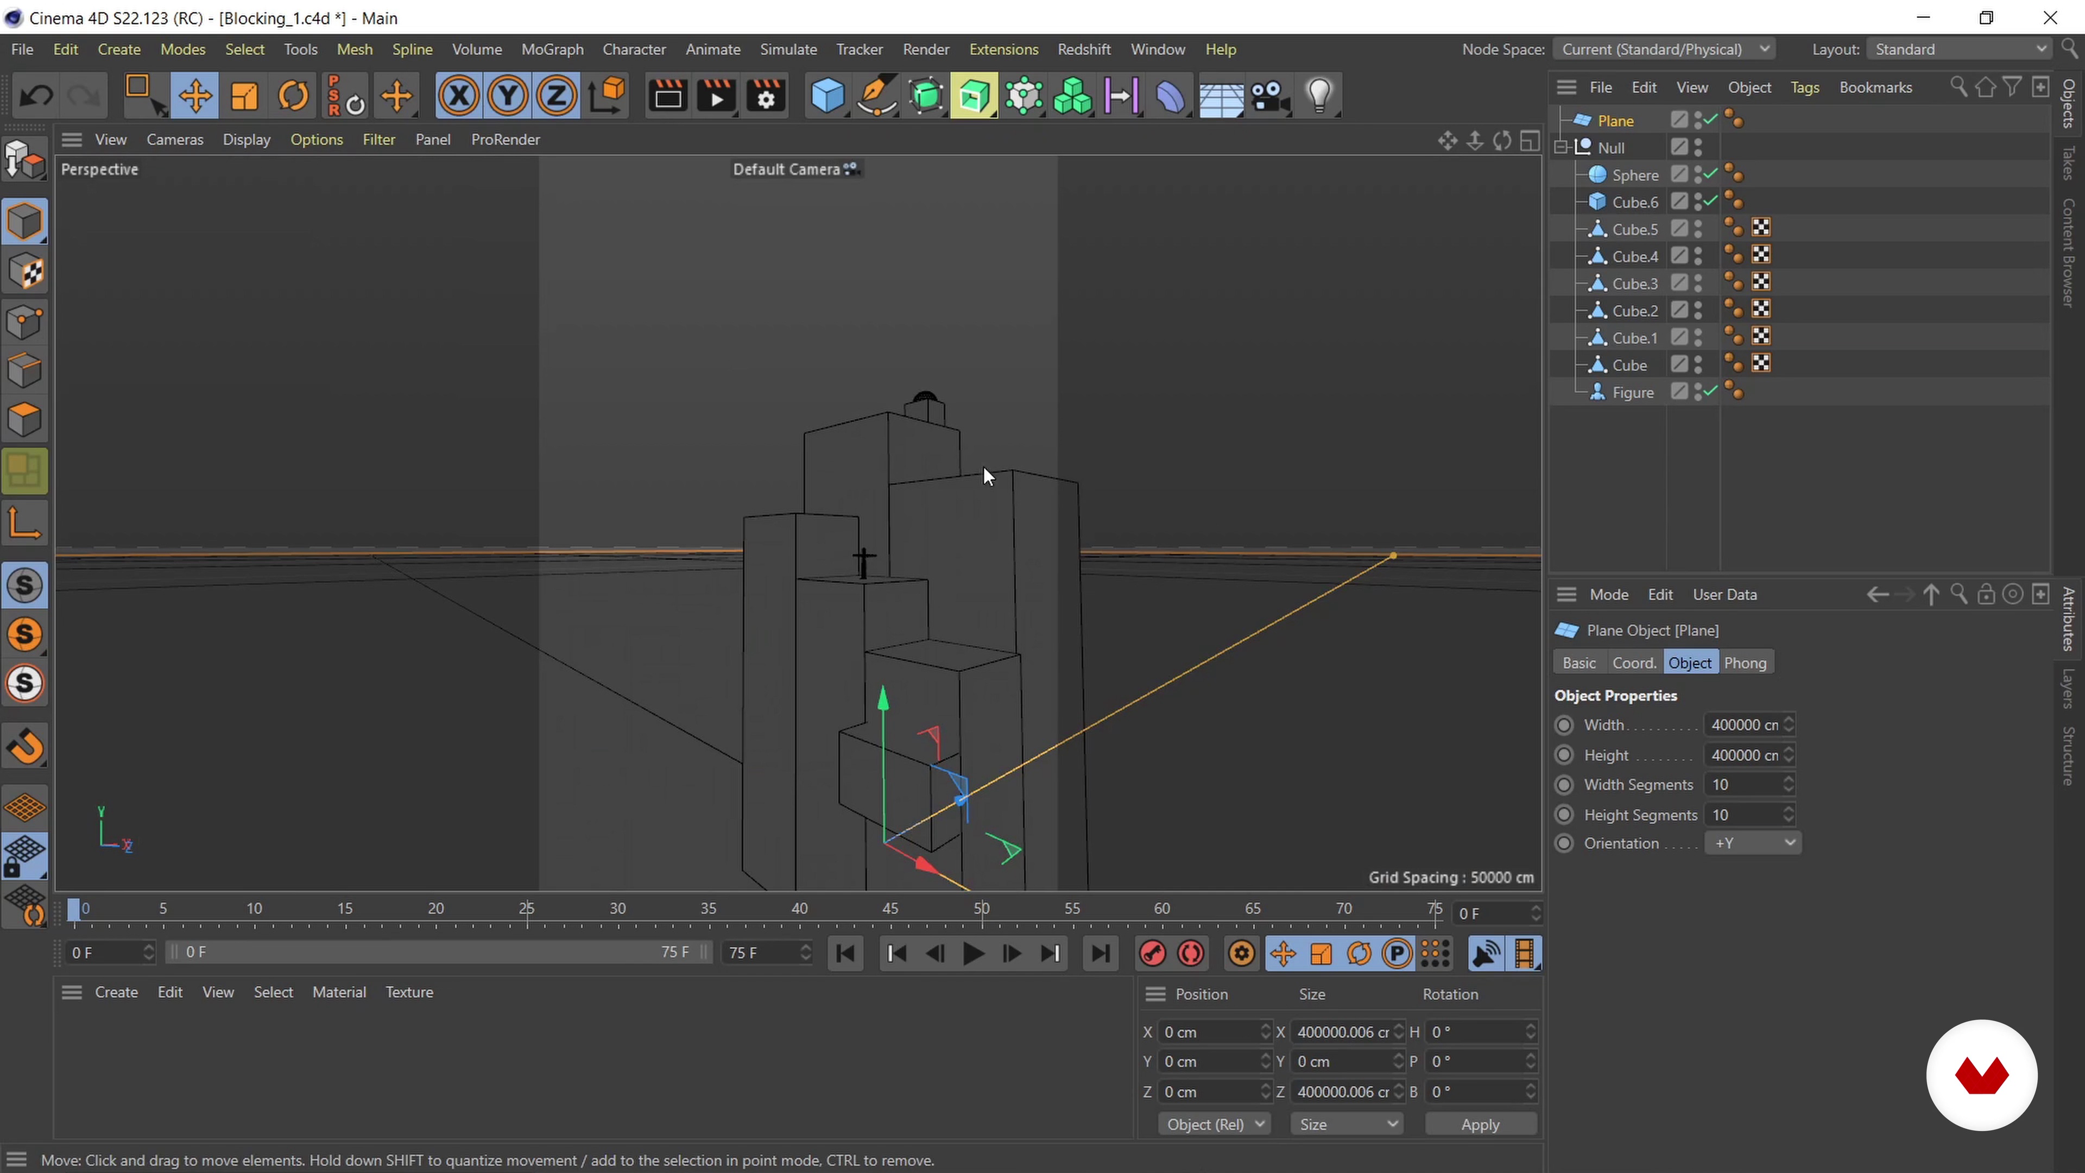Toggle Z axis lock

pos(556,96)
